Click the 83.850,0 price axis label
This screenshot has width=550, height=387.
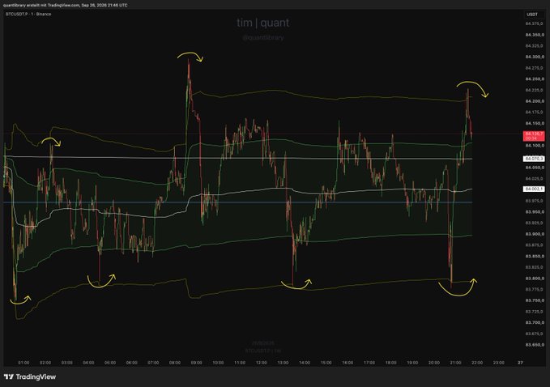[535, 257]
